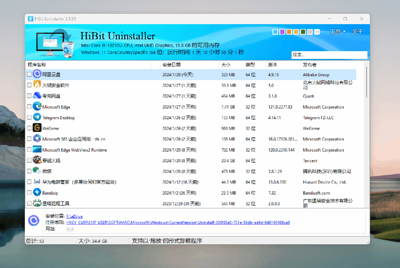Screen dimensions: 400x268
Task: Click the 2023/12/29 install date cell
Action: pyautogui.click(x=181, y=204)
